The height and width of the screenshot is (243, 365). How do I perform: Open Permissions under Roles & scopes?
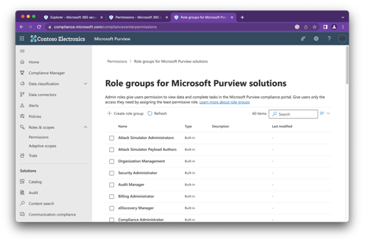39,137
